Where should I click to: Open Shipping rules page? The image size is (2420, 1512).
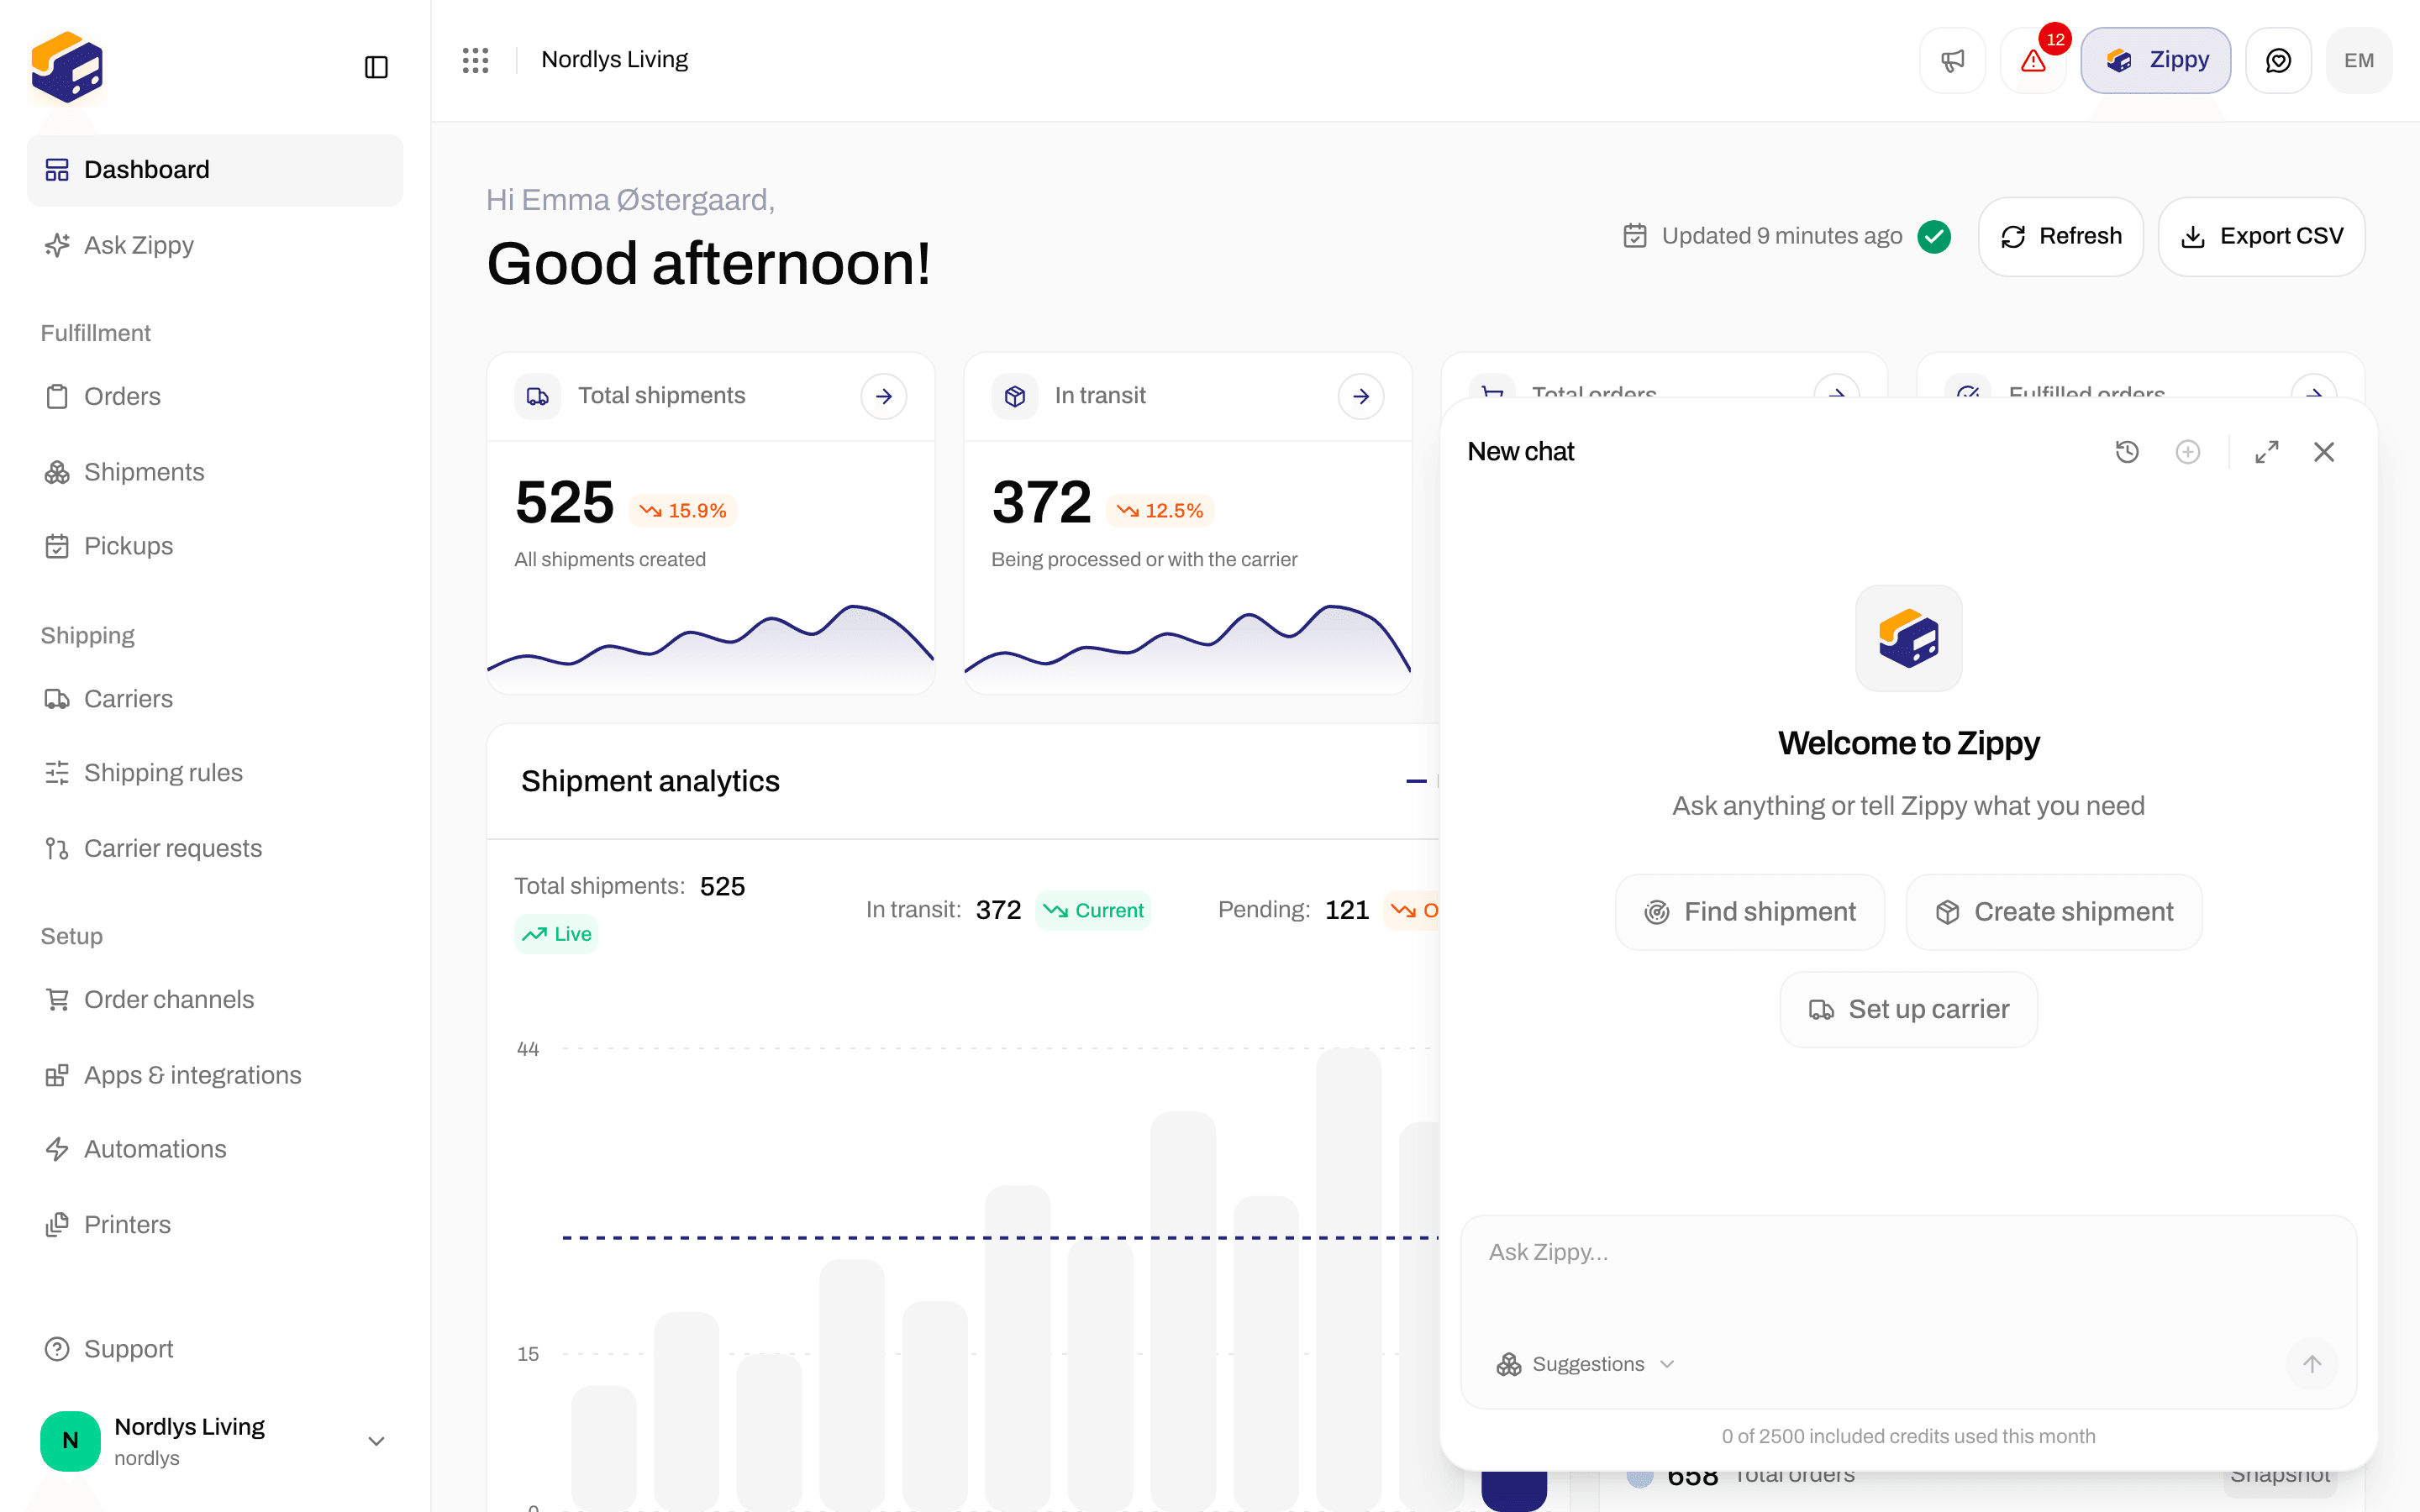point(215,773)
